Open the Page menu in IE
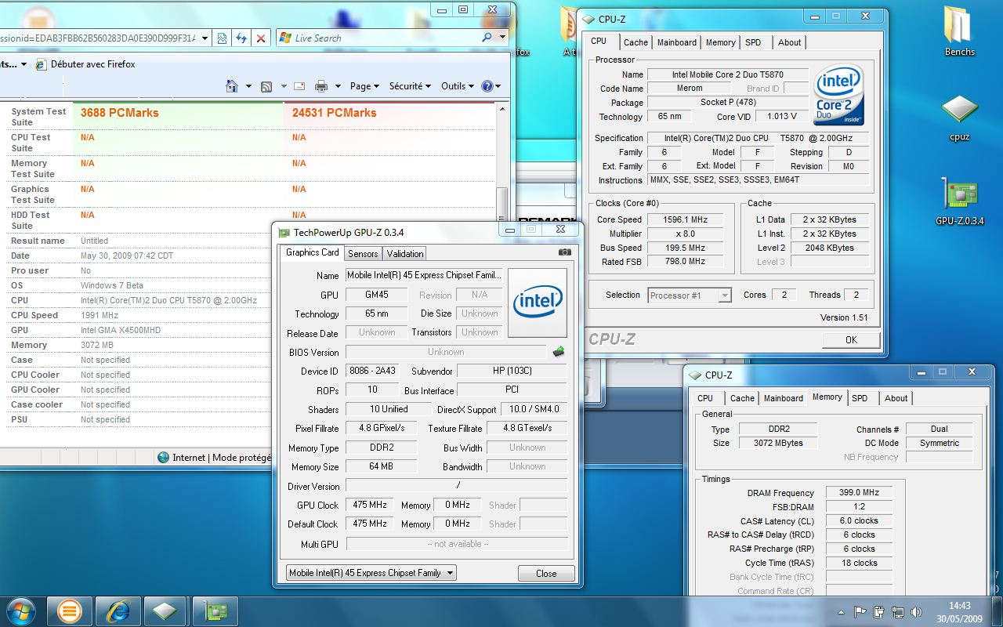1003x627 pixels. (364, 86)
